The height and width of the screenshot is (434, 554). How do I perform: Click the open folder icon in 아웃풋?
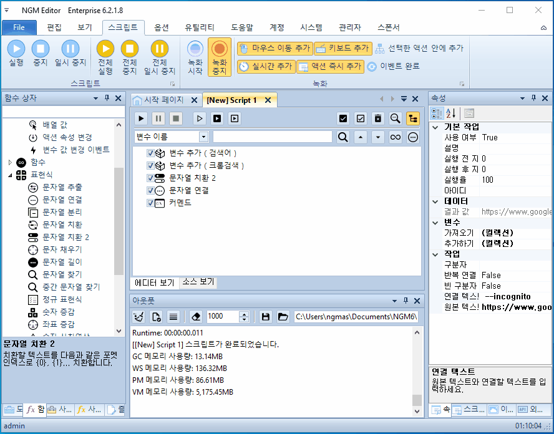(283, 317)
